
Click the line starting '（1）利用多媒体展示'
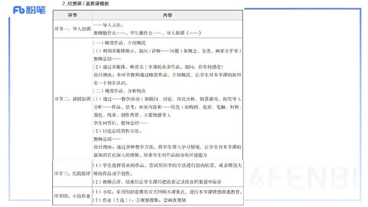pyautogui.click(x=167, y=51)
